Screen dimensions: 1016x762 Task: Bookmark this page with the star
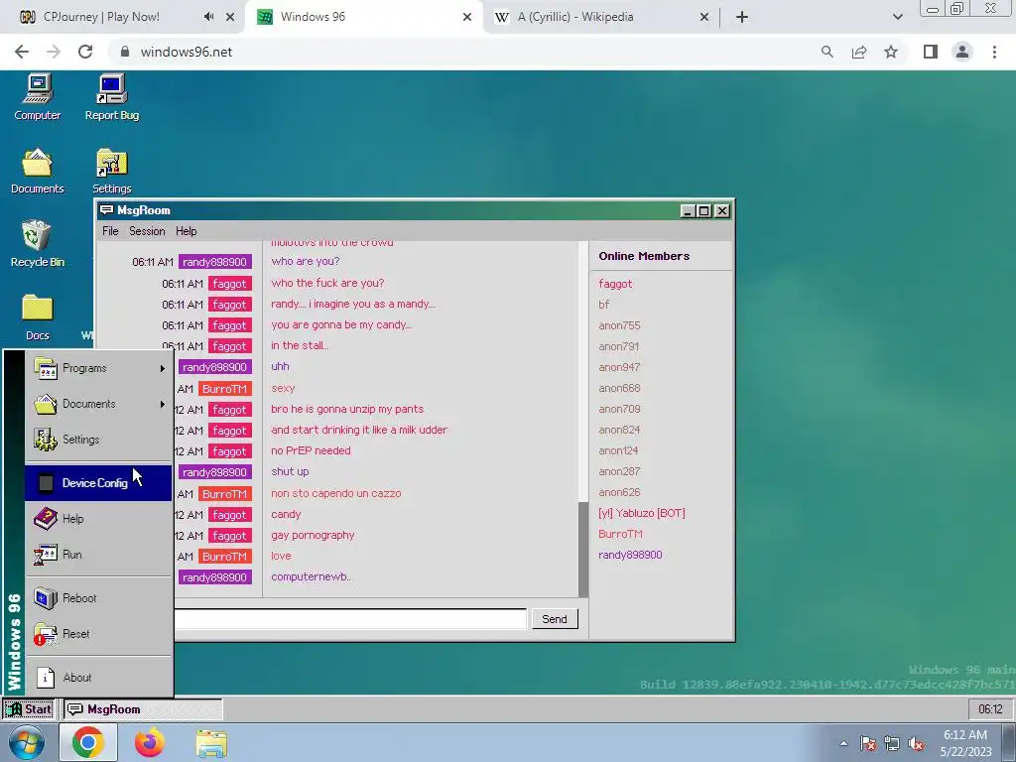pos(891,52)
